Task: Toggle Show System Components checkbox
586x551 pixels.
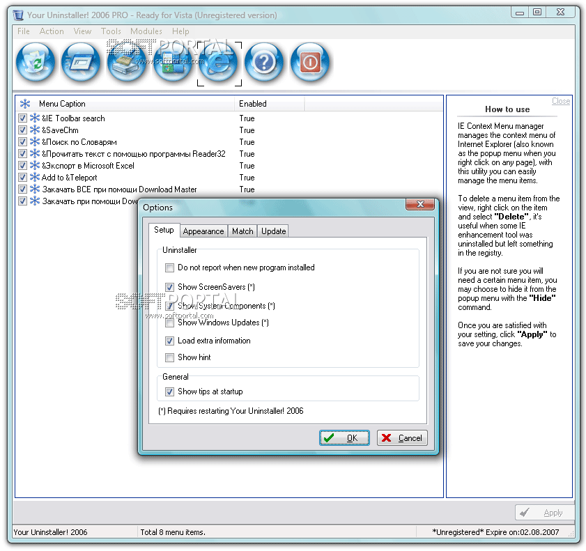Action: pyautogui.click(x=170, y=306)
